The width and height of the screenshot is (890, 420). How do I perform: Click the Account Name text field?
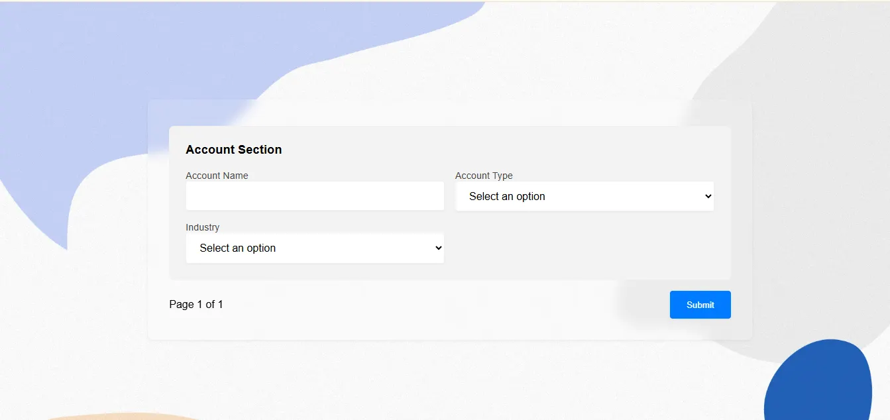click(315, 196)
